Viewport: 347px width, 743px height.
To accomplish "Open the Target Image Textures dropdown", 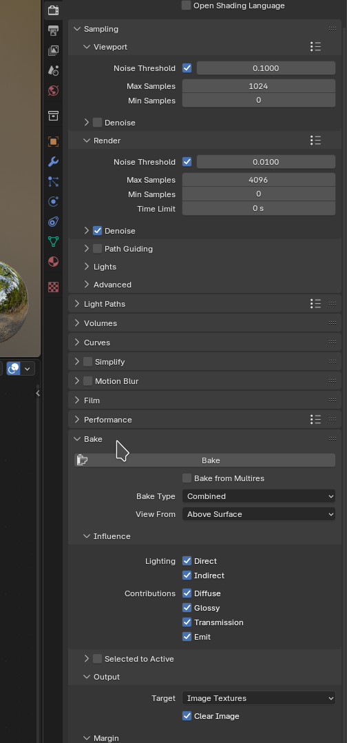I will (x=259, y=698).
